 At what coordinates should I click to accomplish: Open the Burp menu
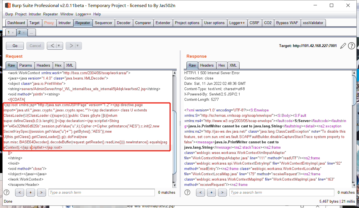pyautogui.click(x=9, y=14)
